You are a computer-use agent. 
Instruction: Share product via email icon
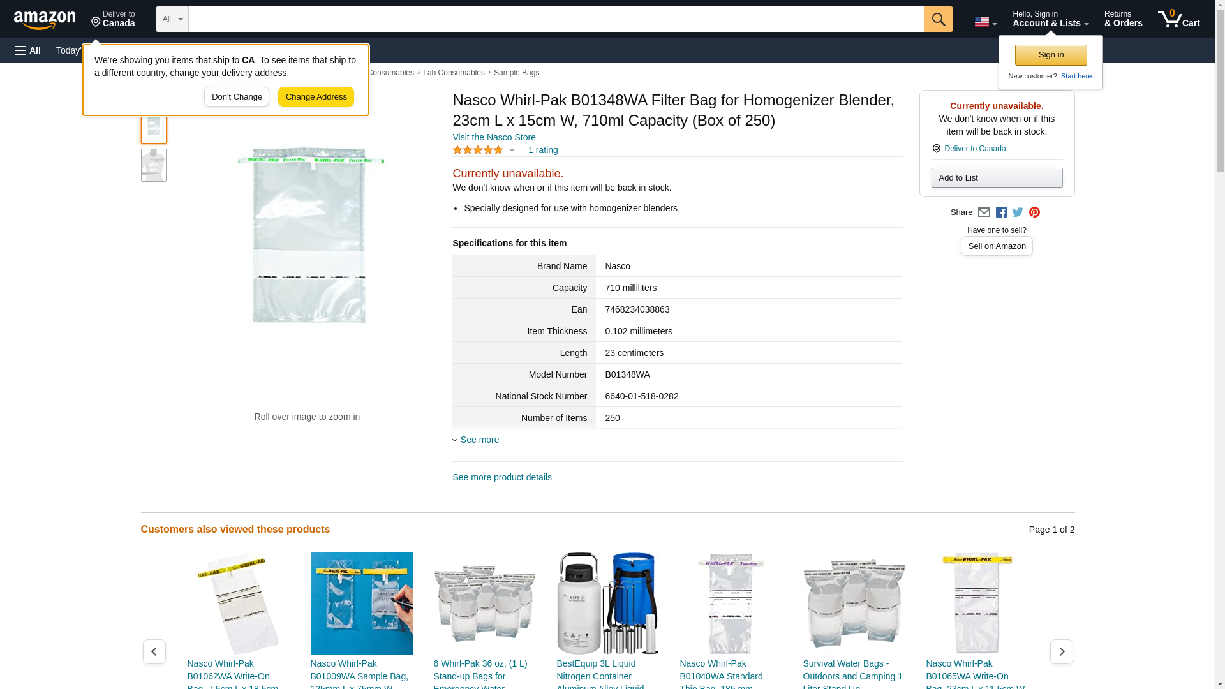pyautogui.click(x=984, y=212)
